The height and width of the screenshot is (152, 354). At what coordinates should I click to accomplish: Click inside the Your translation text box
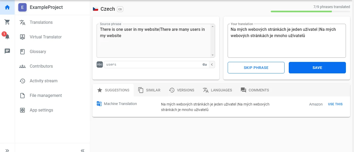(286, 40)
